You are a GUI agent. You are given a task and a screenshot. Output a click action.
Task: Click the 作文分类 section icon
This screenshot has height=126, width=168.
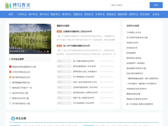(x=13, y=118)
